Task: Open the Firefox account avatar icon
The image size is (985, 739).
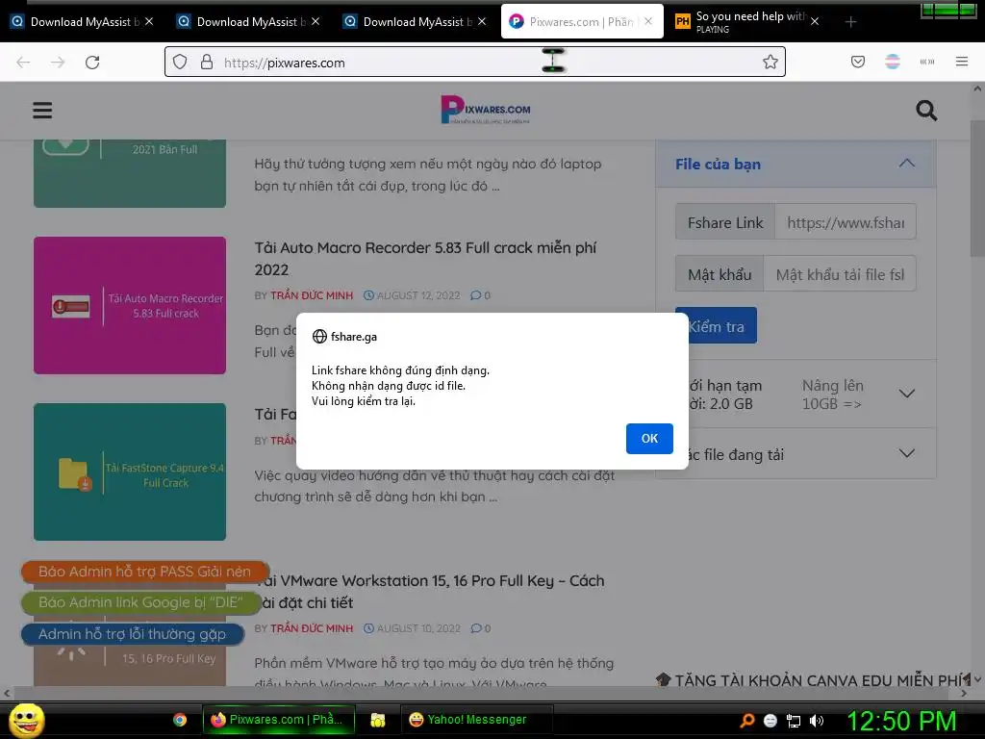Action: (x=892, y=62)
